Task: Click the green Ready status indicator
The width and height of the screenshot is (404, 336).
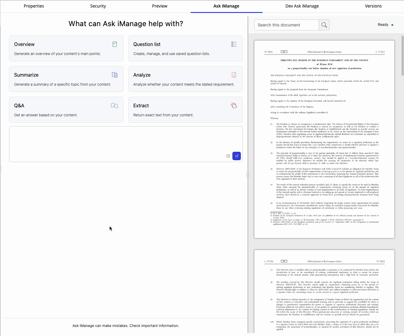Action: point(392,25)
